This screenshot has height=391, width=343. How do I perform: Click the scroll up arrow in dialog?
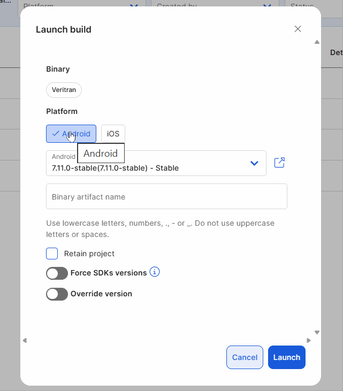[x=317, y=42]
